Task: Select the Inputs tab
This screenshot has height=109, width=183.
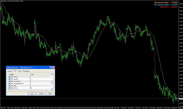Action: (15, 71)
